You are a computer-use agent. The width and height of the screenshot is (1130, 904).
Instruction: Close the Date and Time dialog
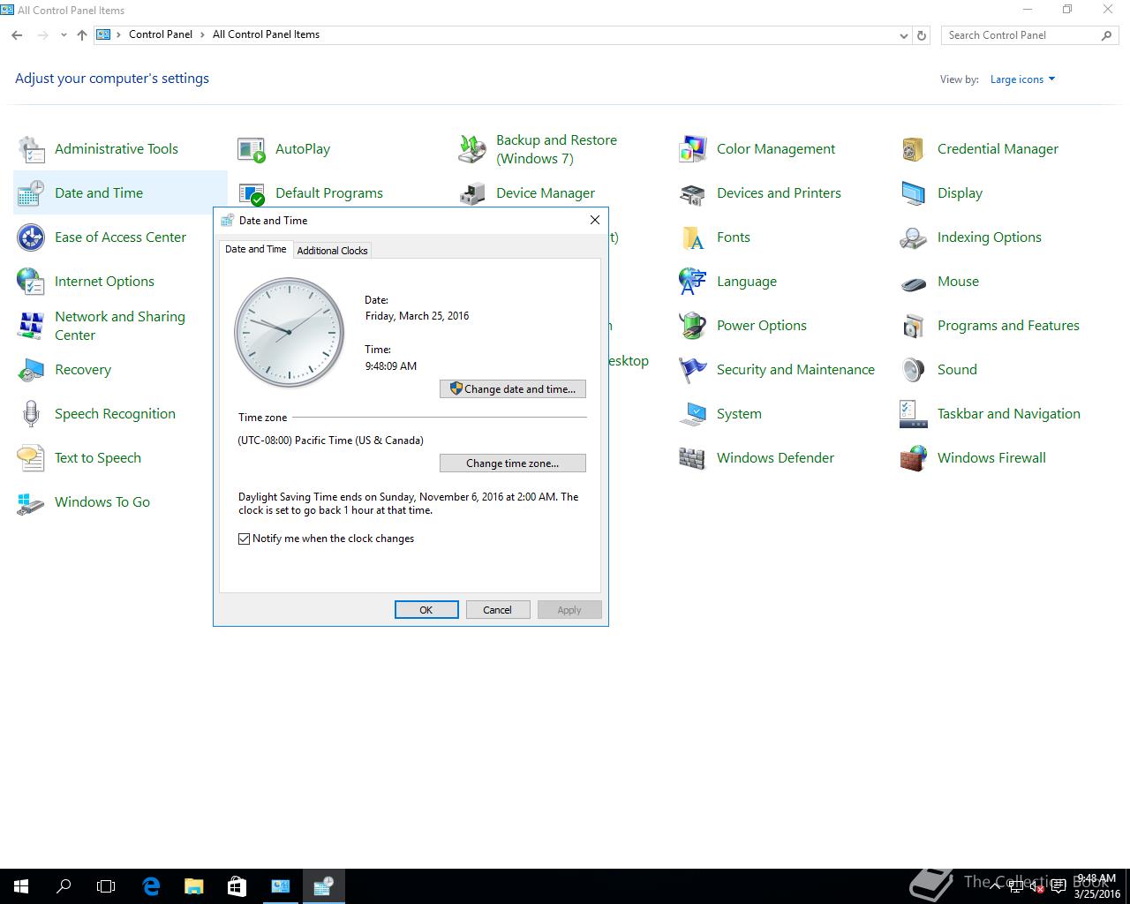tap(595, 220)
